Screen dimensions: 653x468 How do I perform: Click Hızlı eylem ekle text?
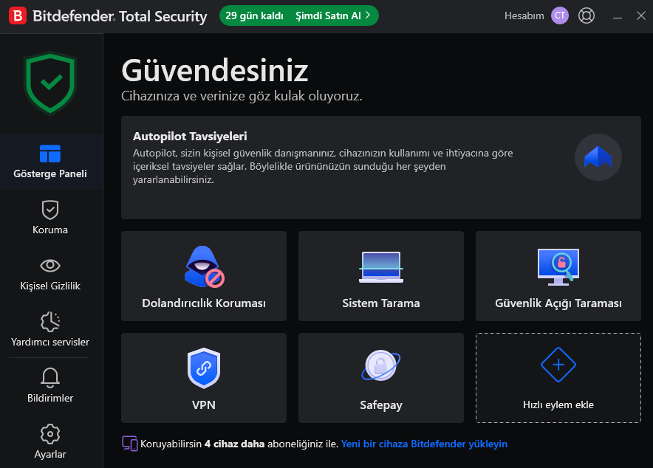(558, 405)
